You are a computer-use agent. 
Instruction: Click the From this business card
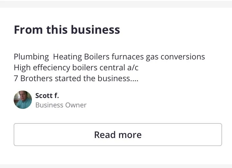tap(116, 83)
